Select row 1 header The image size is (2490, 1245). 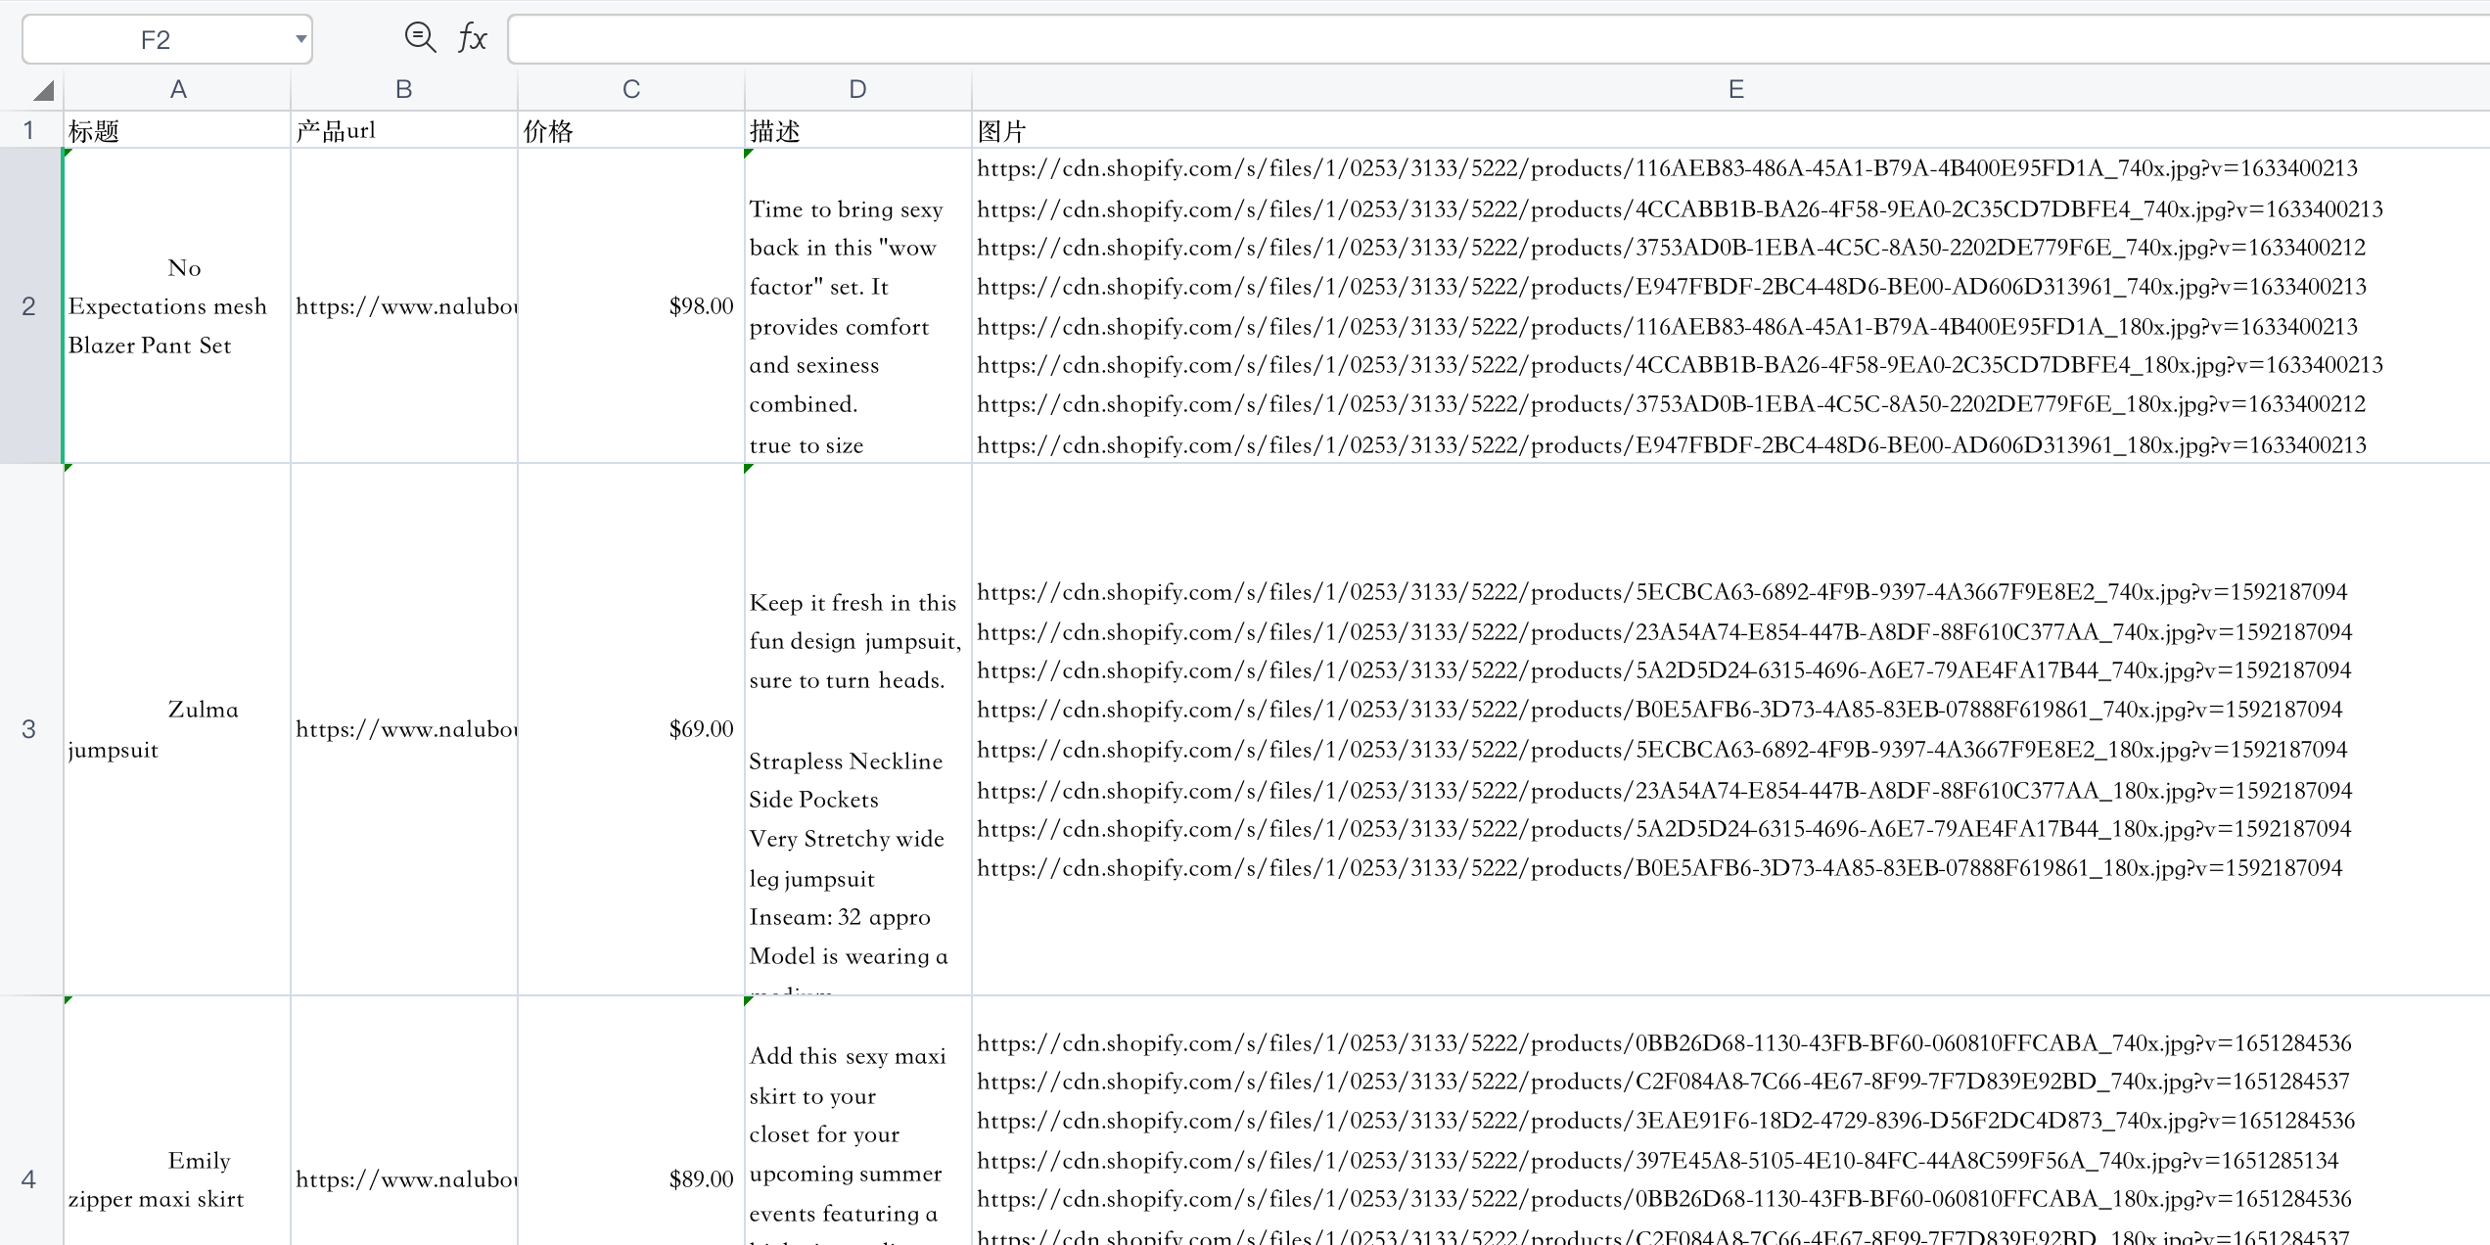[30, 129]
